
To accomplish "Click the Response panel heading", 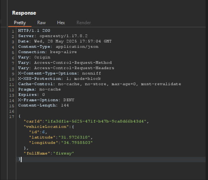I will (x=24, y=13).
